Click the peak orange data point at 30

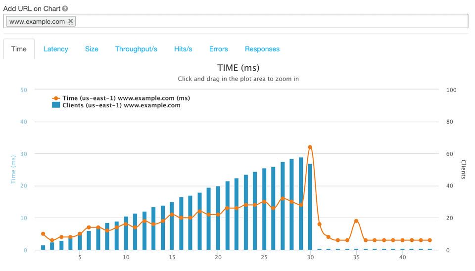point(310,147)
